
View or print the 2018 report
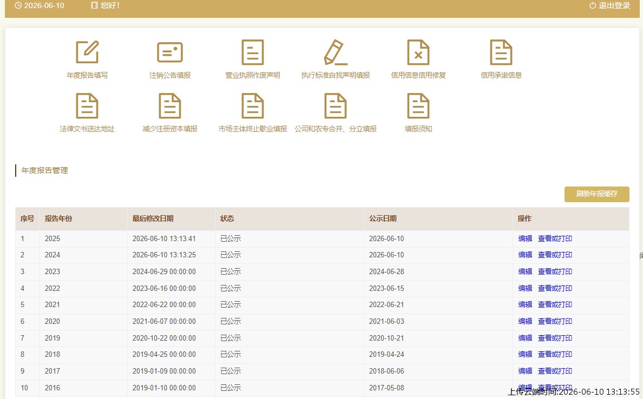[555, 354]
